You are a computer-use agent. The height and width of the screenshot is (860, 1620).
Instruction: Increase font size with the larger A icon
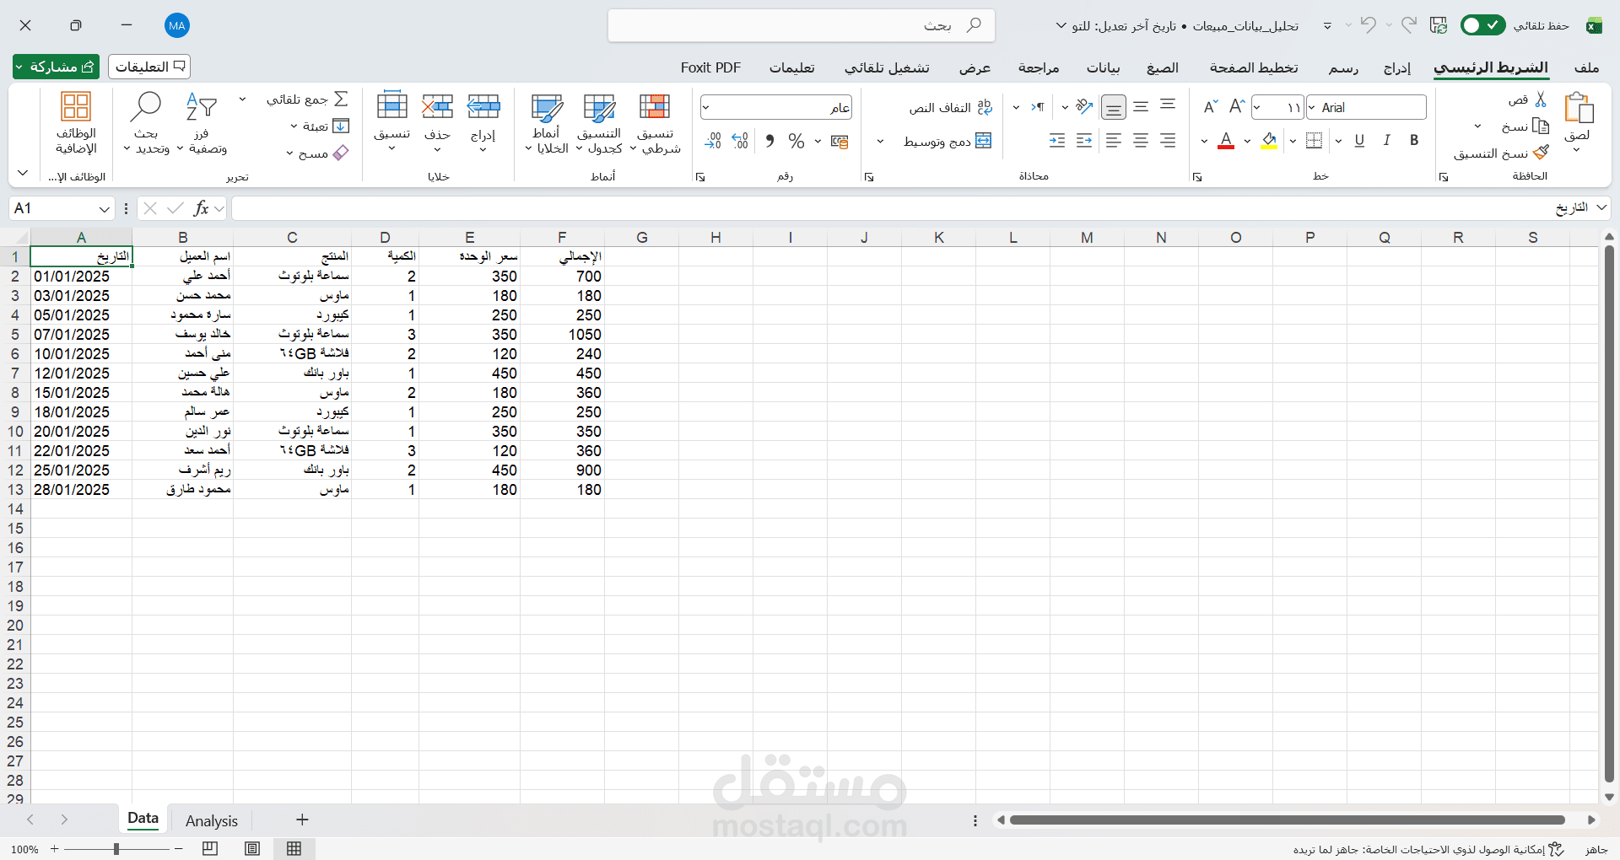[1237, 107]
